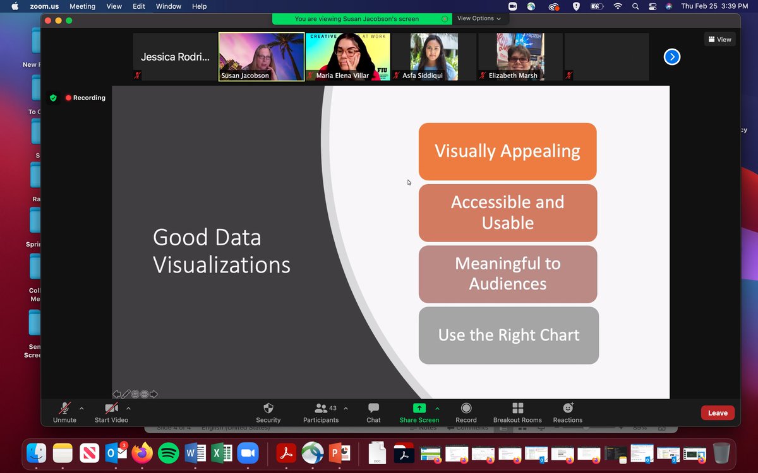Open Zoom app from the Dock

[x=248, y=453]
